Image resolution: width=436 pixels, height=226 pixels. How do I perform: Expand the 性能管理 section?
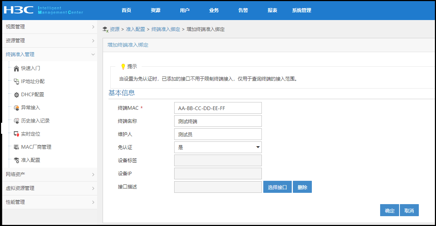pos(50,202)
